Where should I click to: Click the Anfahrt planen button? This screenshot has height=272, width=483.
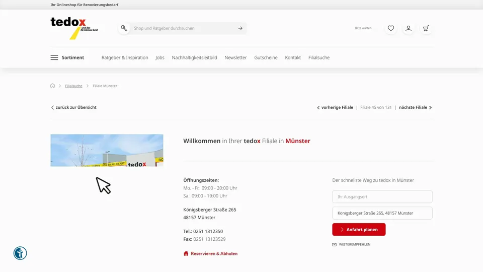tap(359, 230)
